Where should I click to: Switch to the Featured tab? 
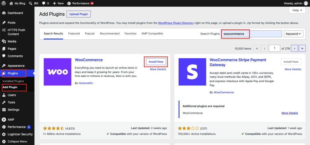click(x=74, y=34)
